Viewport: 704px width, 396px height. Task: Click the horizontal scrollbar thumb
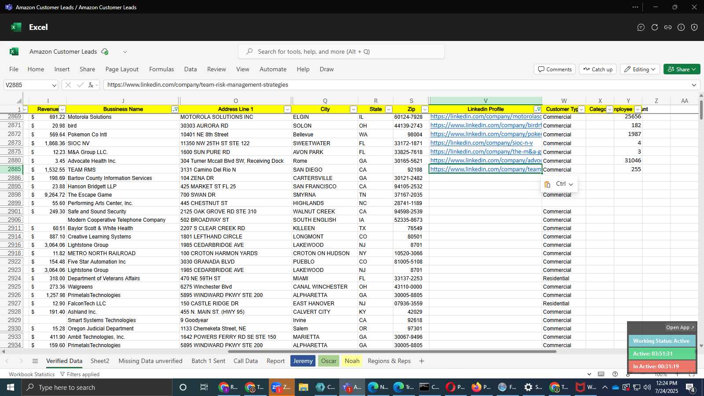click(392, 352)
